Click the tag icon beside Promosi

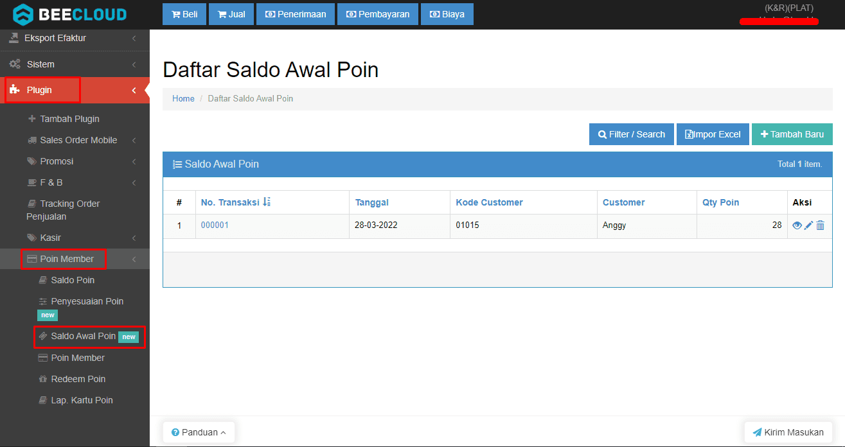tap(32, 161)
